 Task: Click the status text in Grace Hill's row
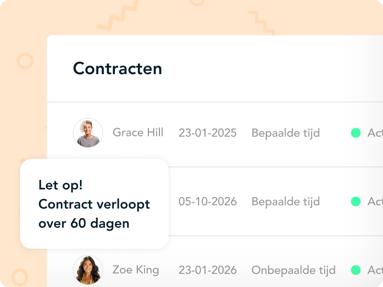click(x=374, y=133)
